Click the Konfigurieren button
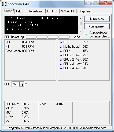 (97, 26)
